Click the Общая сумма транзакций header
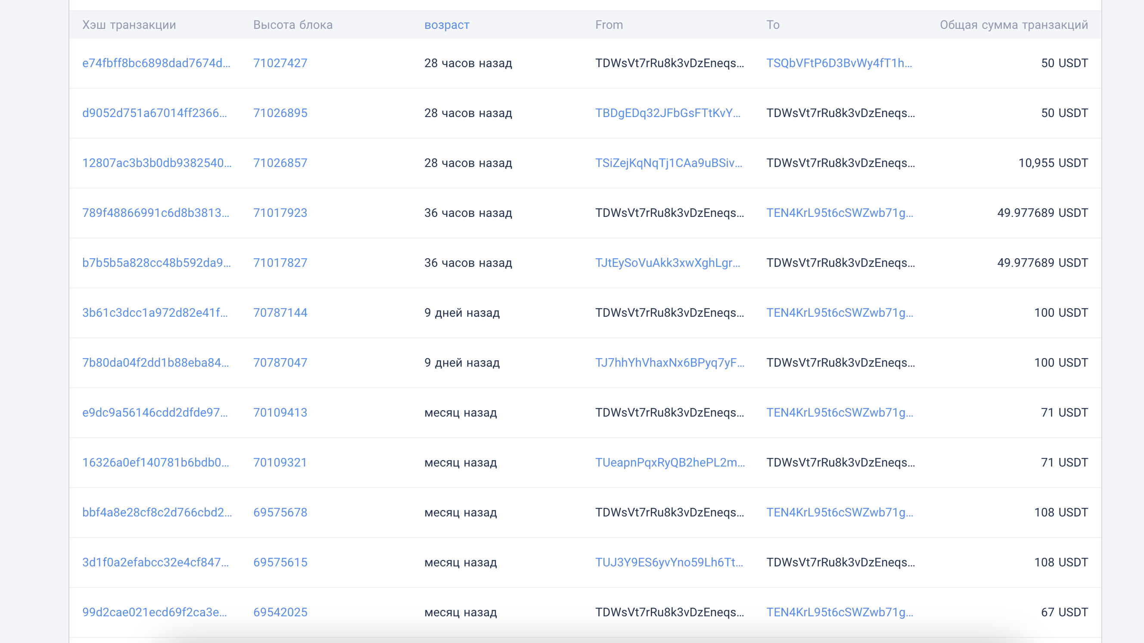This screenshot has width=1144, height=643. (x=1014, y=25)
